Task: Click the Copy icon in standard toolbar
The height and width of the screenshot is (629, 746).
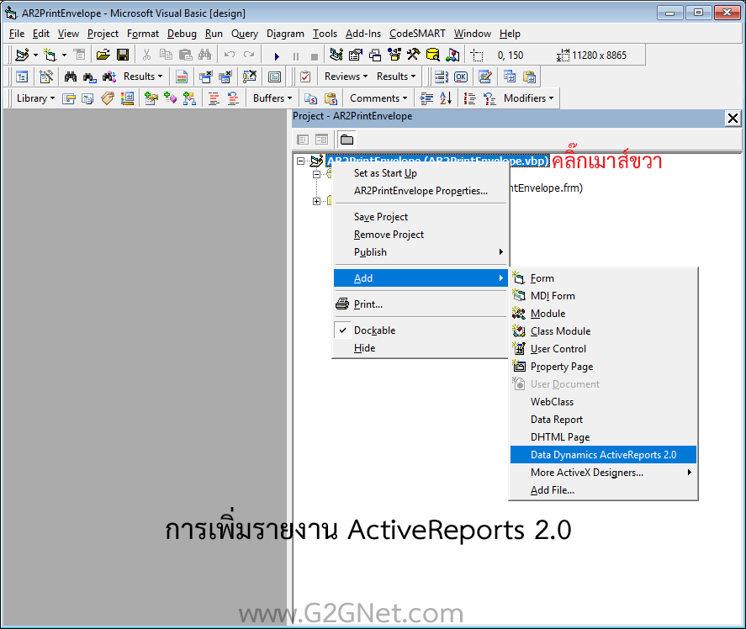Action: pos(166,55)
